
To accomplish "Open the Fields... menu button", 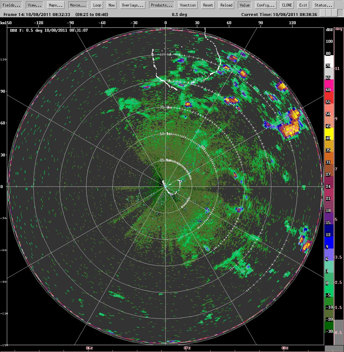I will (11, 5).
